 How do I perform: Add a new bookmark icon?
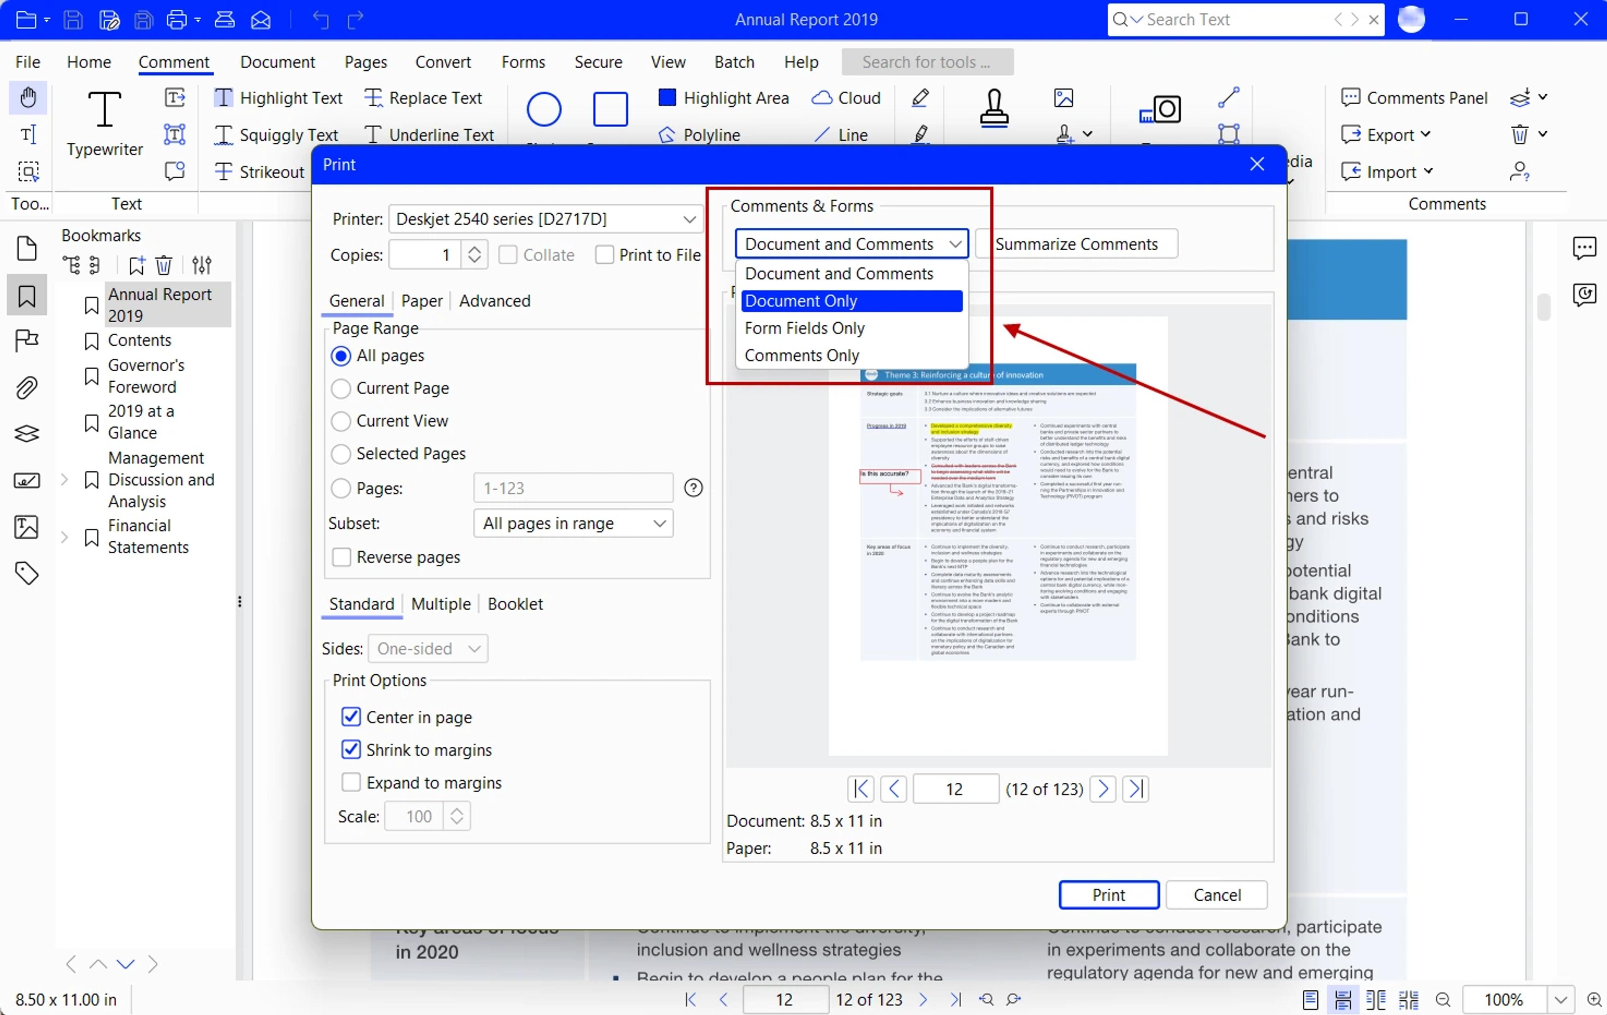click(x=136, y=265)
